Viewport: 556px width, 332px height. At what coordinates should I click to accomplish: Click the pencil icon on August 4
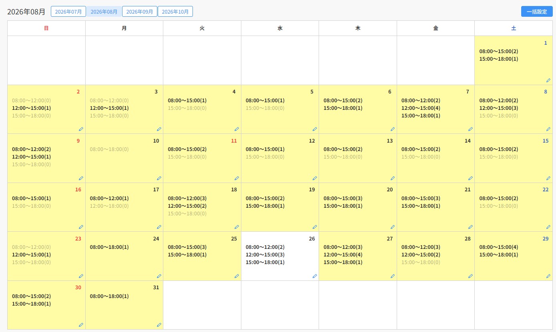(237, 129)
